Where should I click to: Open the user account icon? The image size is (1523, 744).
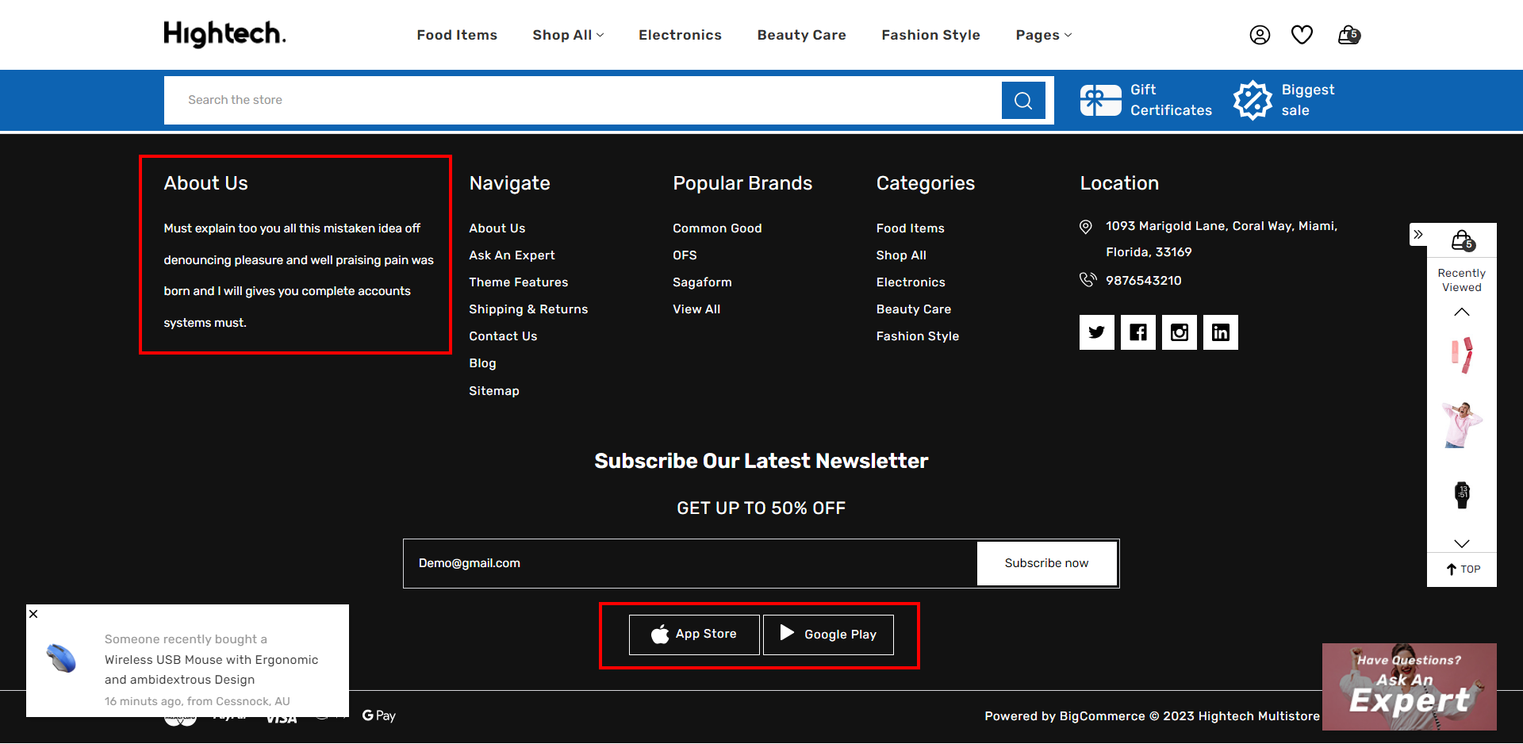[1260, 35]
